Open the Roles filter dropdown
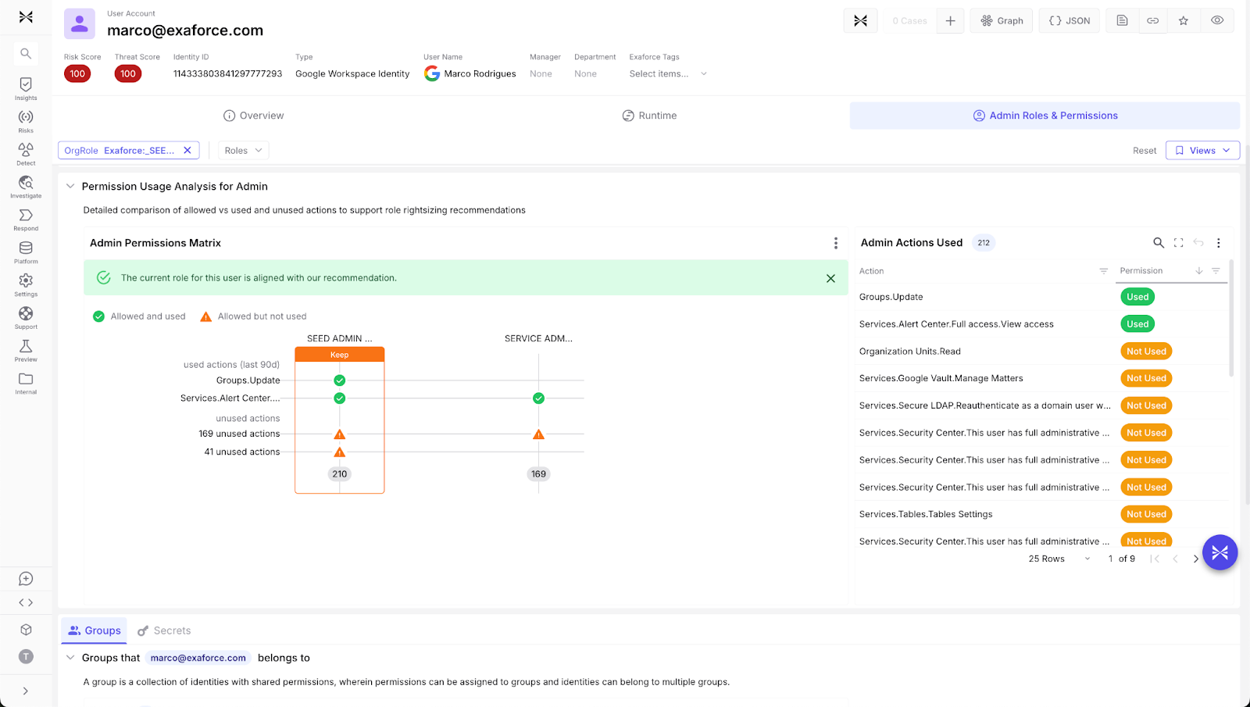 click(x=243, y=150)
